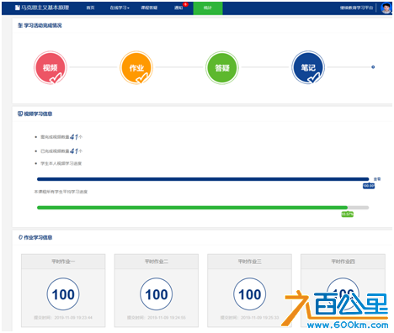Click the 视频 (video) red circle icon
394x333 pixels.
coord(51,67)
